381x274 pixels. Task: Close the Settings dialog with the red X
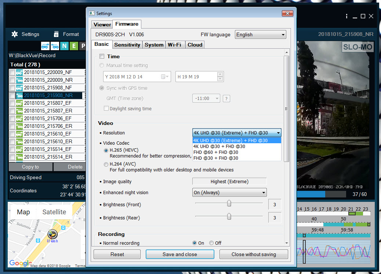(287, 13)
